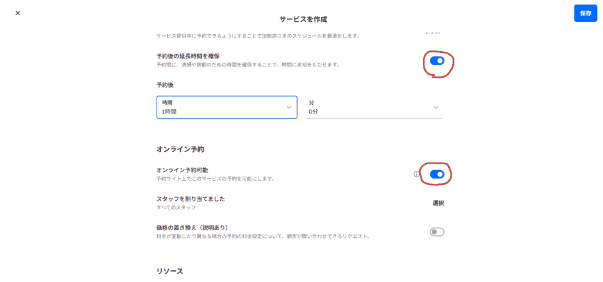Disable the 予約後の延長時間を確保 toggle
Image resolution: width=603 pixels, height=282 pixels.
click(437, 61)
